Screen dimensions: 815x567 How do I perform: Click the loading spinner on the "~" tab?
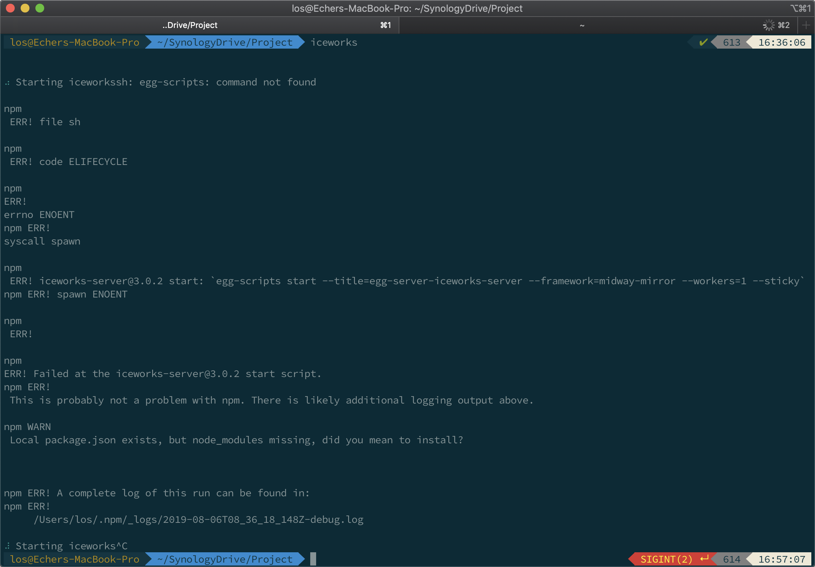tap(769, 25)
